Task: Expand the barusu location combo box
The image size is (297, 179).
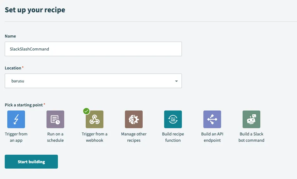Action: tap(93, 81)
